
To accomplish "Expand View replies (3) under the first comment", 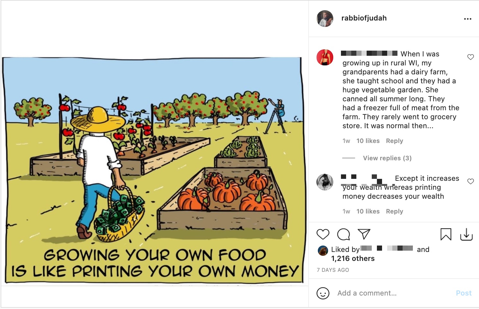I will (x=387, y=158).
